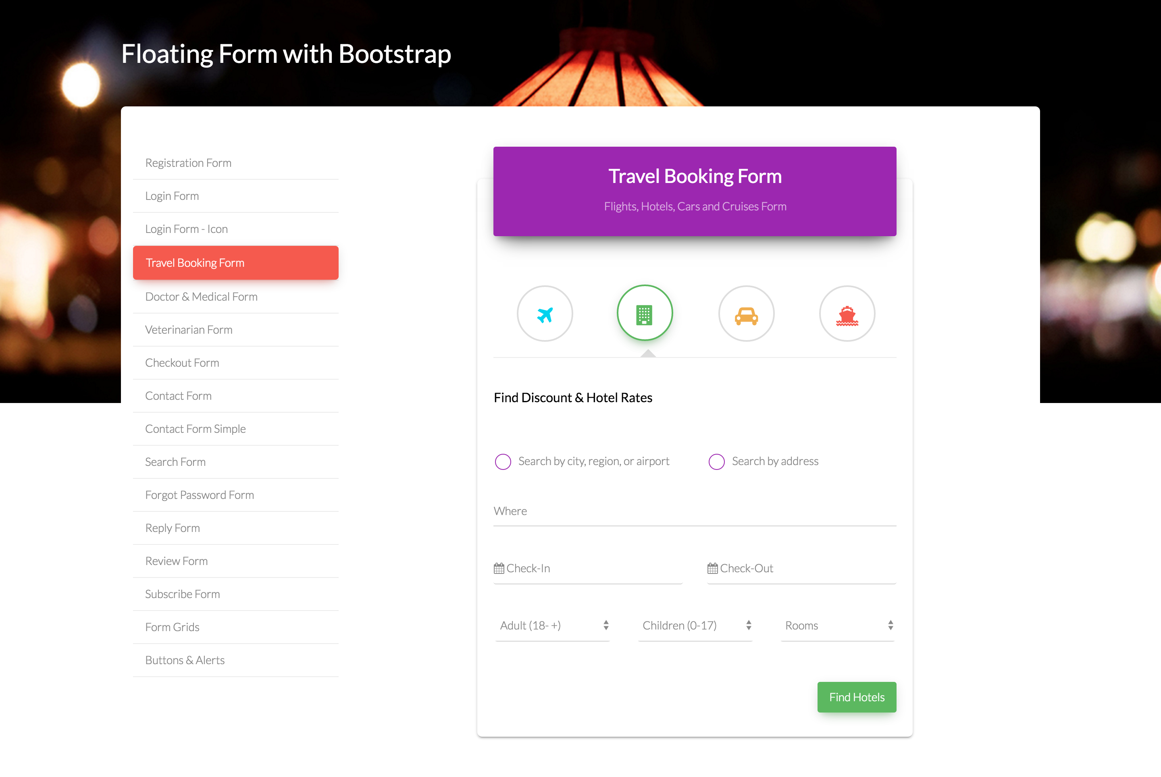Screen dimensions: 1161x777
Task: Open Registration Form from sidebar
Action: click(236, 163)
